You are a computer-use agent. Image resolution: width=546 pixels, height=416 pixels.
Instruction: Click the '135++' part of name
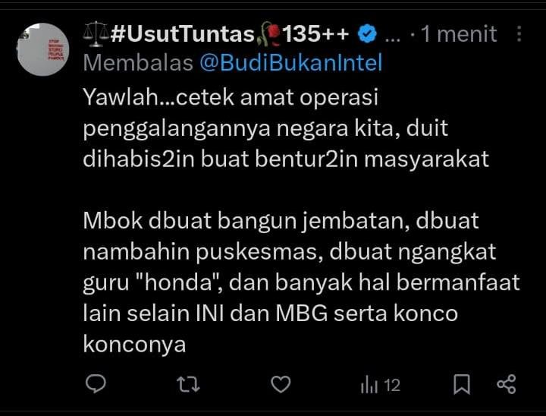315,34
